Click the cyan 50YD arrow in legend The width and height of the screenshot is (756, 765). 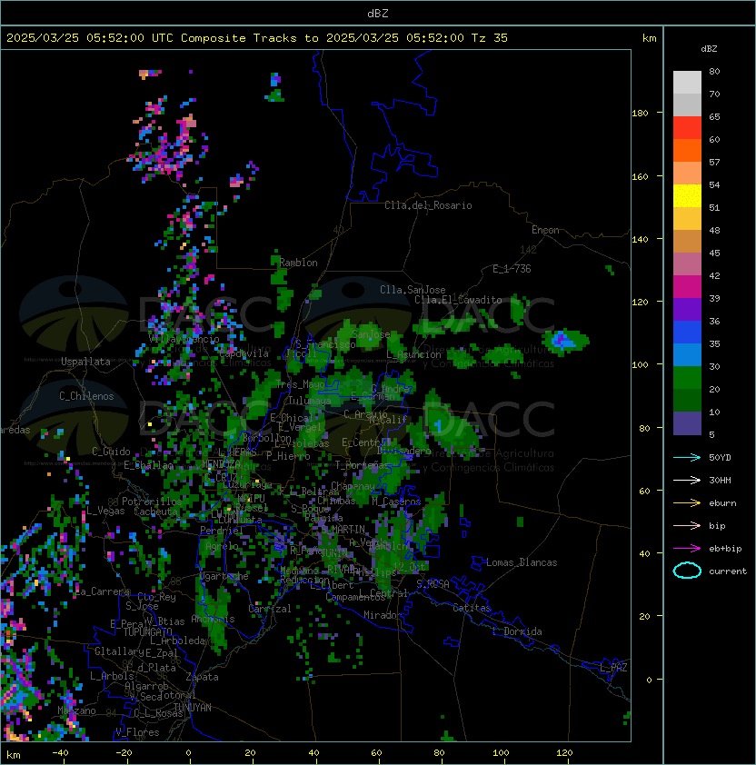pyautogui.click(x=687, y=458)
